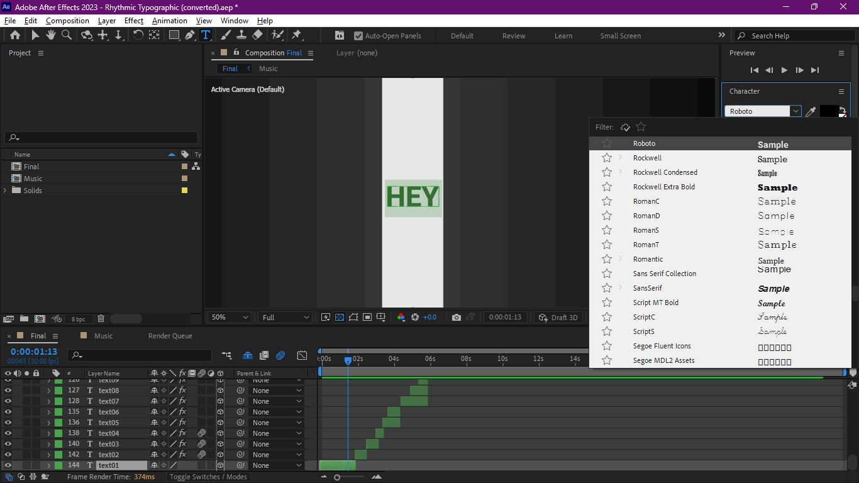The height and width of the screenshot is (483, 859).
Task: Select the Rotation tool
Action: (138, 35)
